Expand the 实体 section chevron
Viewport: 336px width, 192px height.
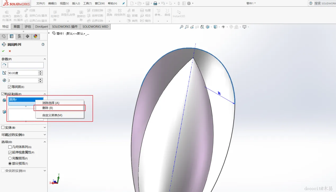(45, 128)
